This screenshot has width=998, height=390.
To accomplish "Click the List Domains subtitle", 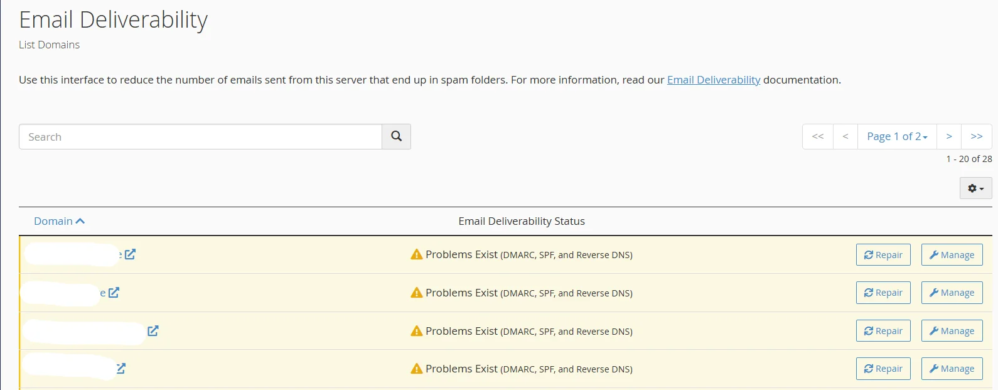I will [49, 45].
